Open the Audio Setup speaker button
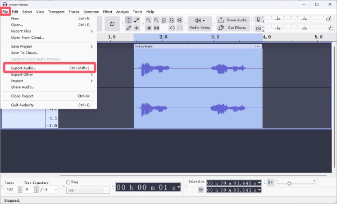This screenshot has height=204, width=337. [x=199, y=24]
